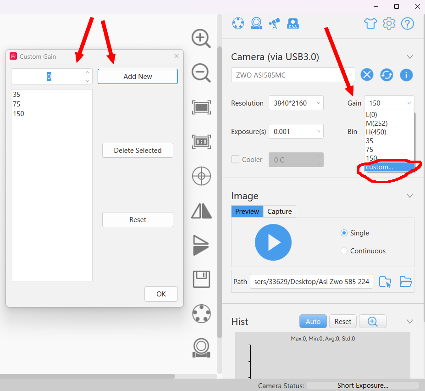This screenshot has height=391, width=425.
Task: Click the Add New button
Action: point(138,77)
